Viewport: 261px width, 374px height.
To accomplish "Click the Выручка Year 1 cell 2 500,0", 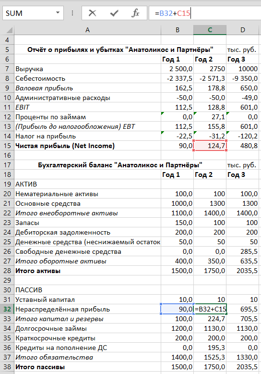I will point(178,69).
